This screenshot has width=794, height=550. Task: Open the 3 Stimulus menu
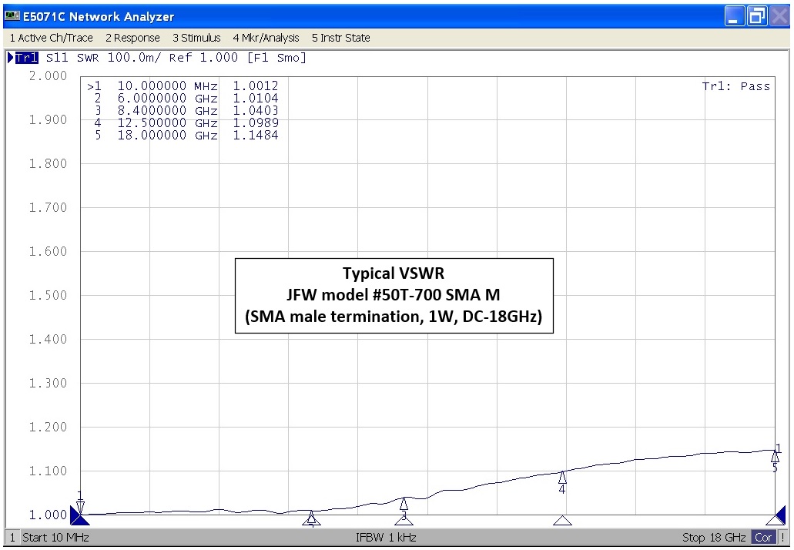pyautogui.click(x=196, y=38)
